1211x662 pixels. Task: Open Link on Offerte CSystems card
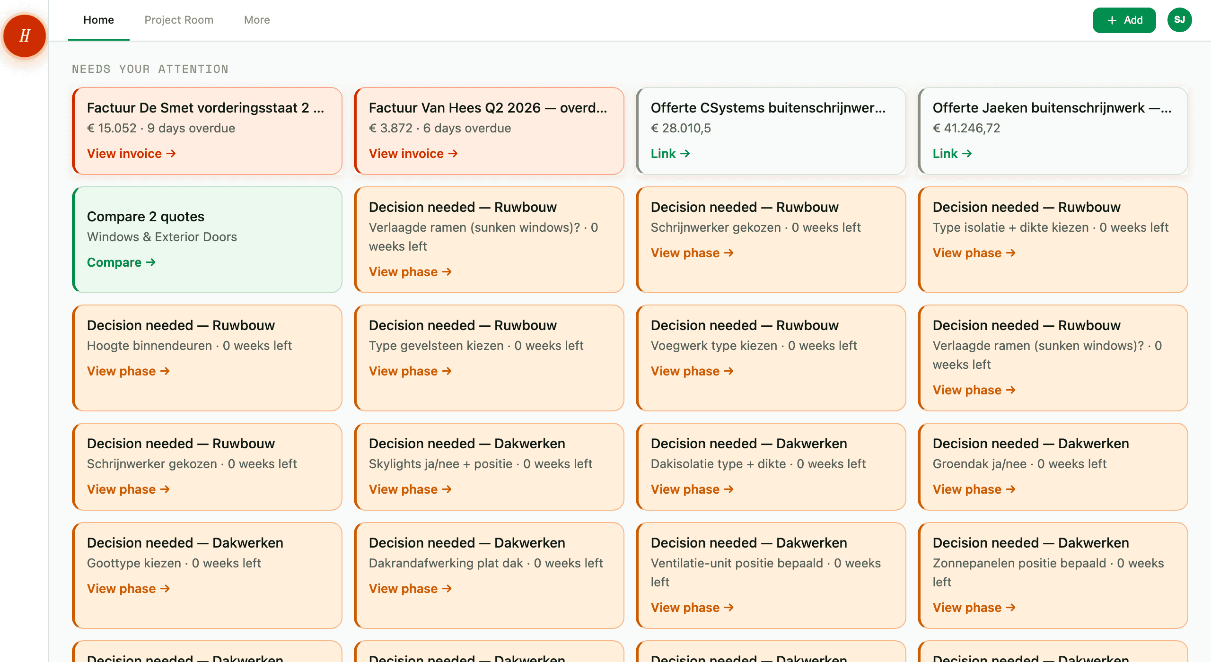[x=670, y=154]
